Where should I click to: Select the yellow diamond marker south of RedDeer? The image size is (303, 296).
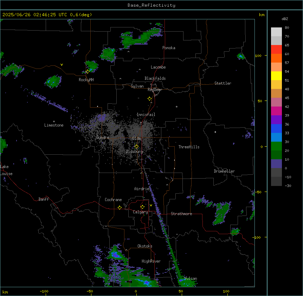[x=150, y=99]
